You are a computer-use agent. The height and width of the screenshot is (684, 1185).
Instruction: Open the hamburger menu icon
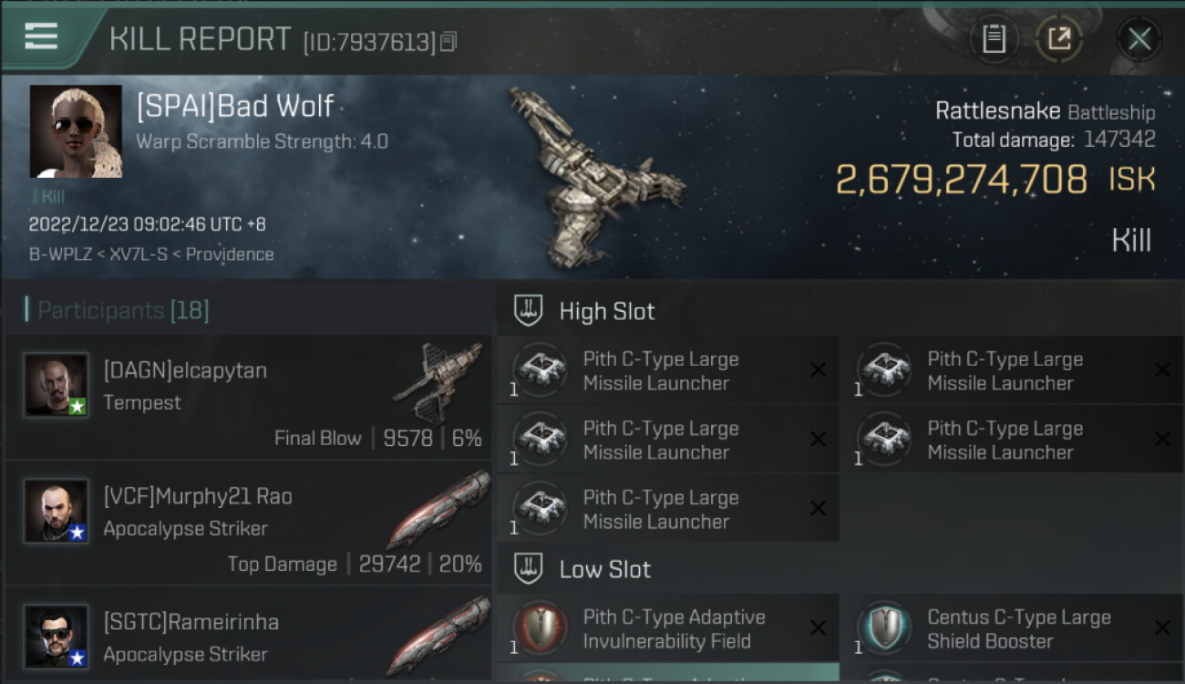pyautogui.click(x=41, y=36)
